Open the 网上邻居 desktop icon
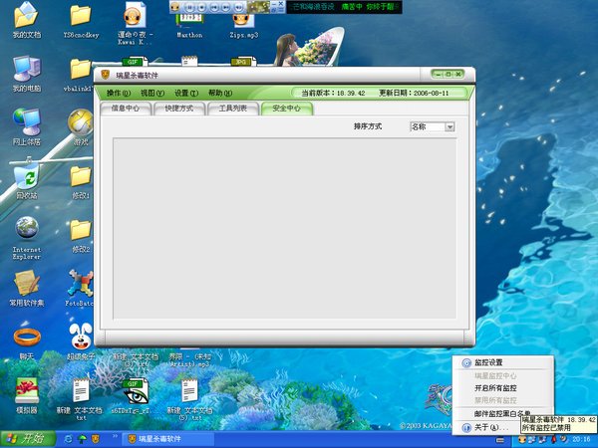 pos(26,127)
